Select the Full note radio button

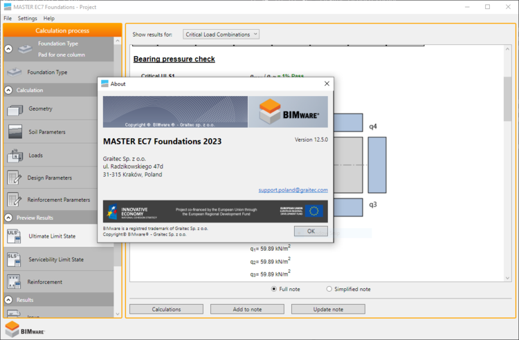point(274,289)
